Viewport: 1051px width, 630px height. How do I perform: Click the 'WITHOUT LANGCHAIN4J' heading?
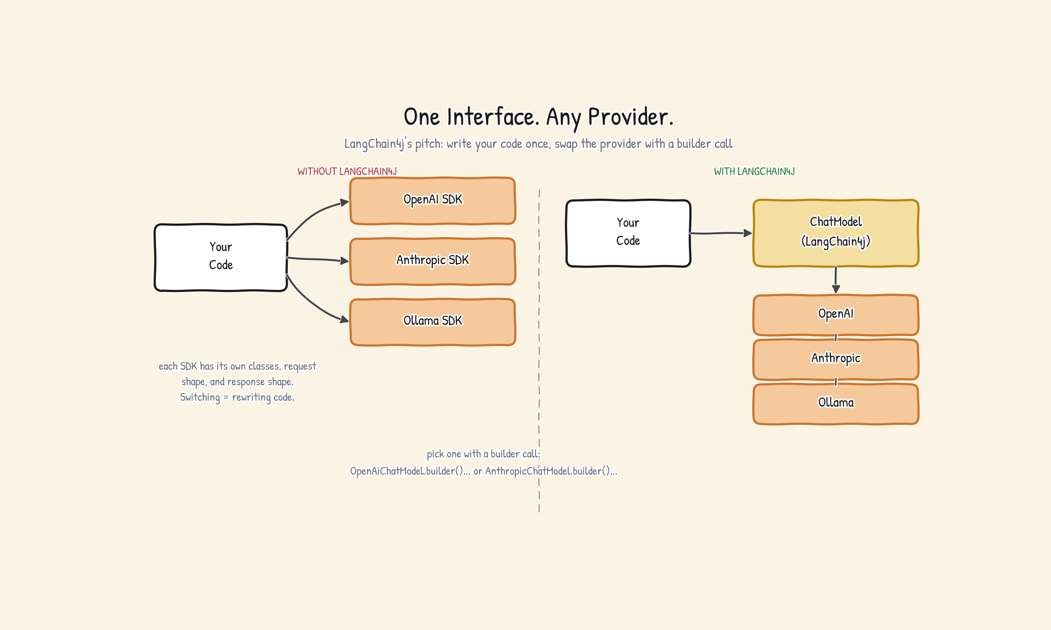[x=347, y=172]
